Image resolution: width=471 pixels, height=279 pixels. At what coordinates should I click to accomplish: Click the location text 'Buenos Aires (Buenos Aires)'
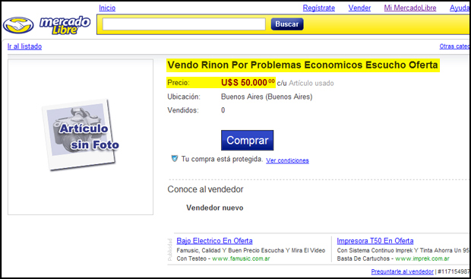[267, 97]
